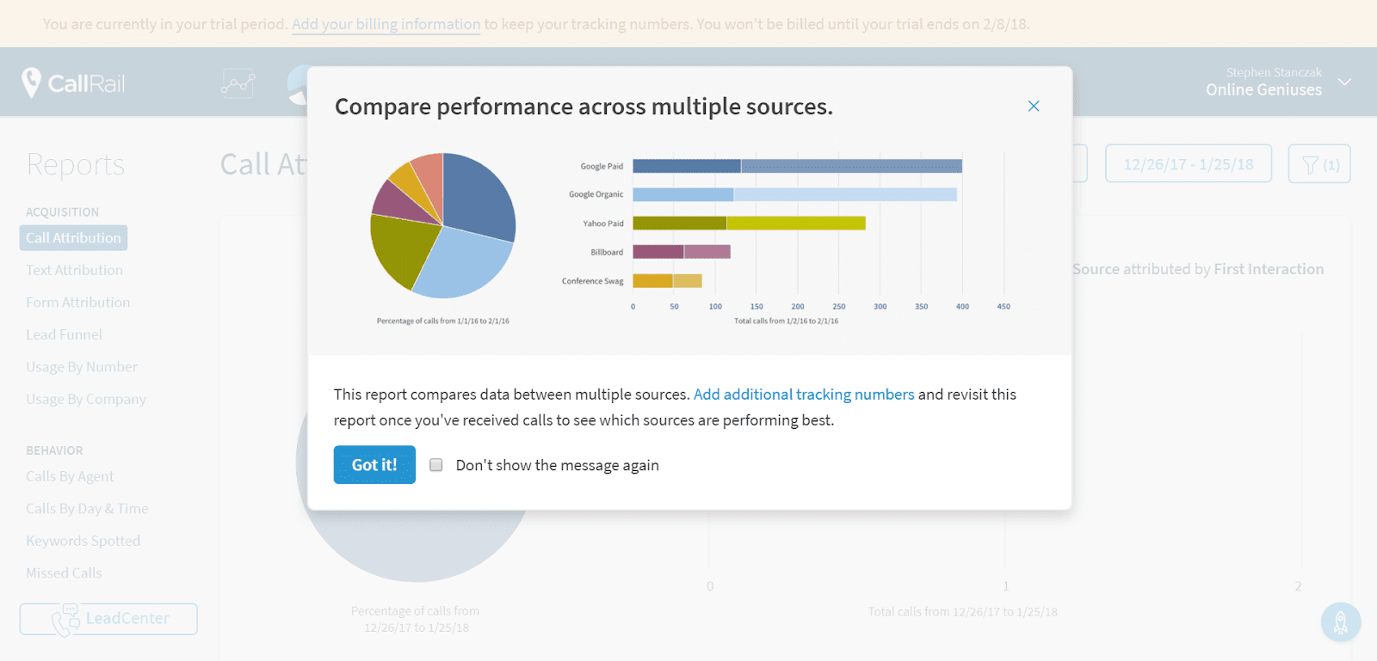Follow the Add additional tracking numbers link

tap(804, 395)
